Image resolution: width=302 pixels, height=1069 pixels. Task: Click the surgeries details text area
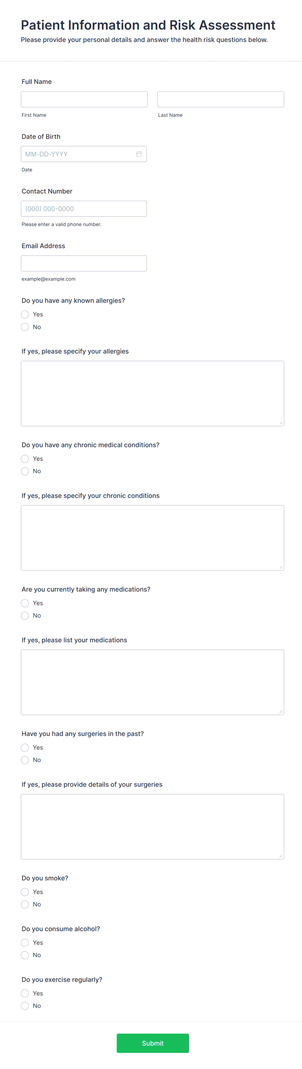coord(152,826)
